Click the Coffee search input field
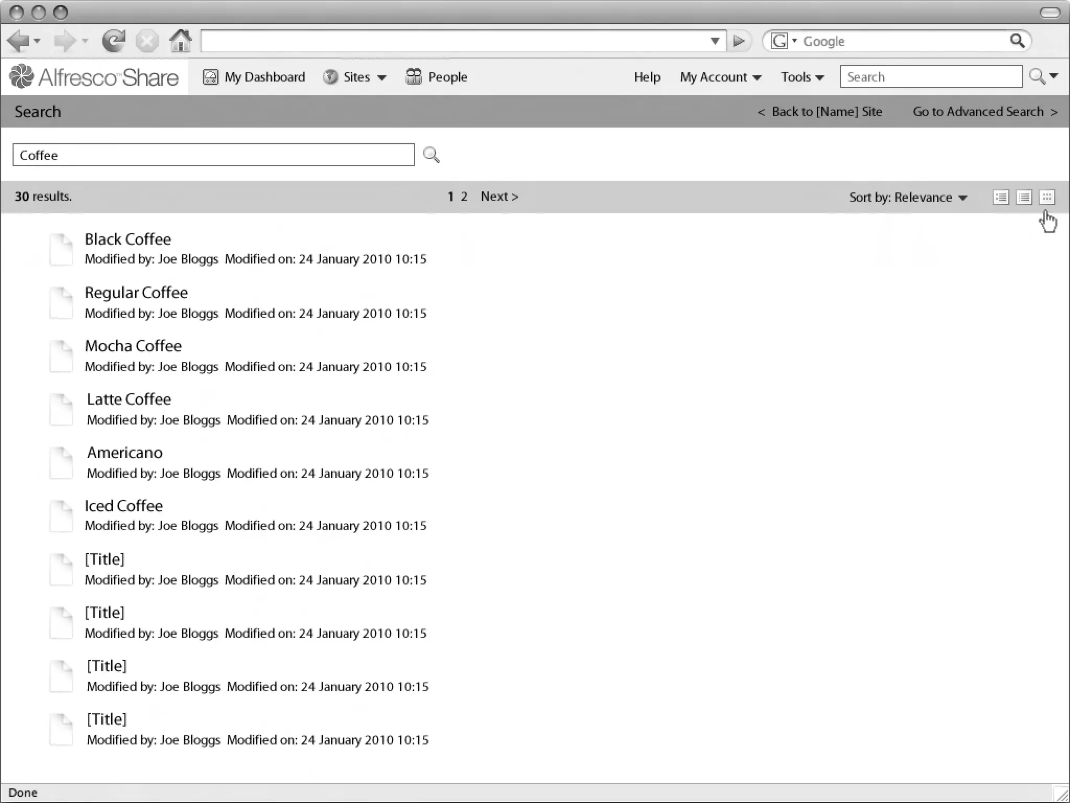The height and width of the screenshot is (803, 1070). (213, 155)
